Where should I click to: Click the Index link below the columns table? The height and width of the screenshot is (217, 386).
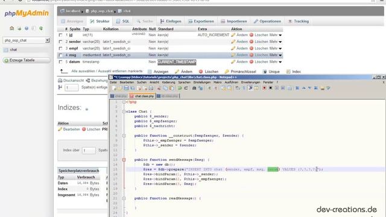[x=296, y=72]
